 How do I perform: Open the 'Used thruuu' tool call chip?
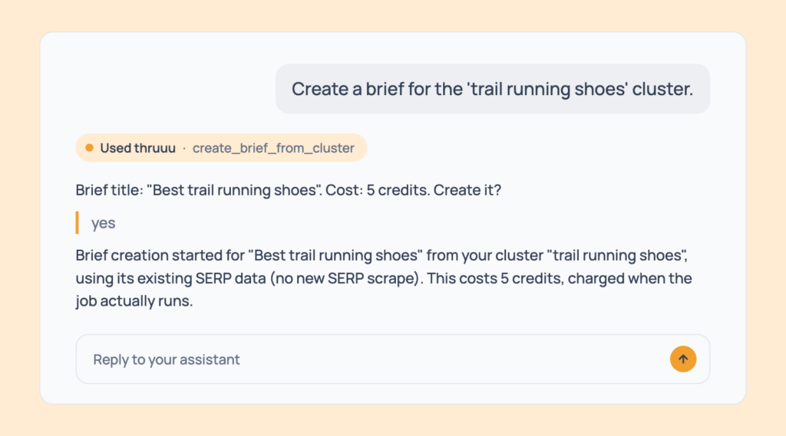point(221,148)
